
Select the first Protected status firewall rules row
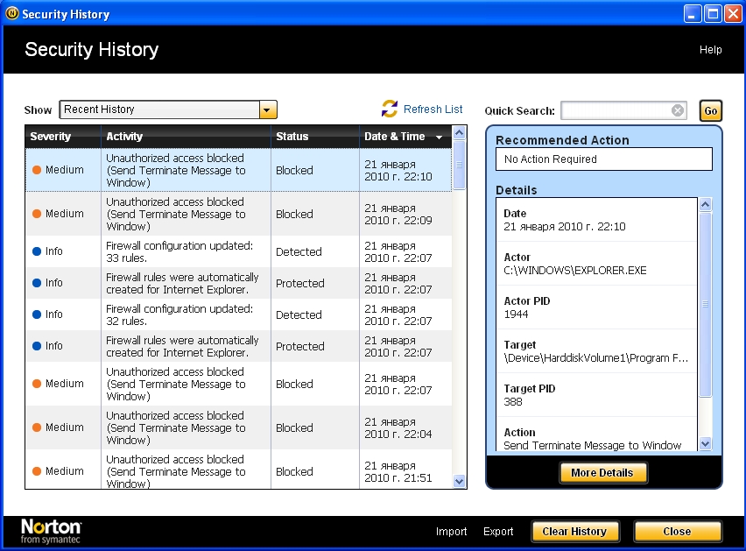click(238, 283)
